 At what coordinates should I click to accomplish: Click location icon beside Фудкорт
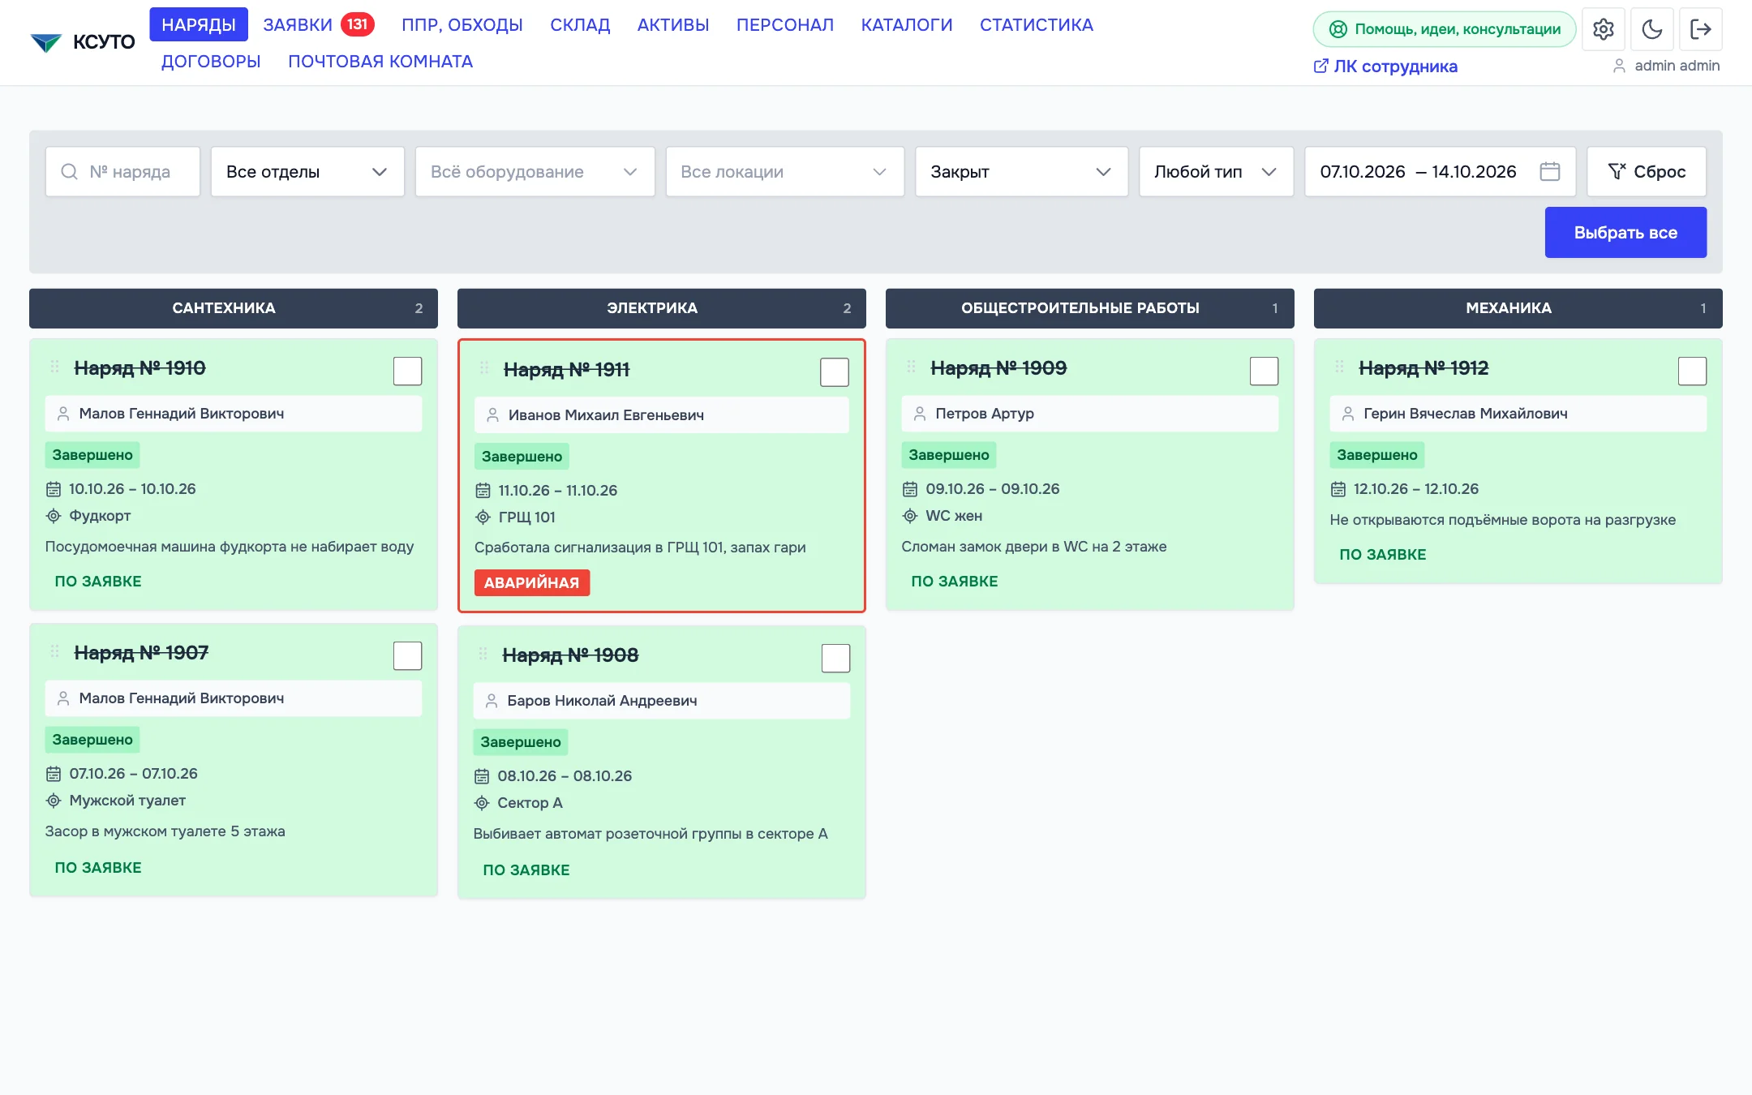54,516
